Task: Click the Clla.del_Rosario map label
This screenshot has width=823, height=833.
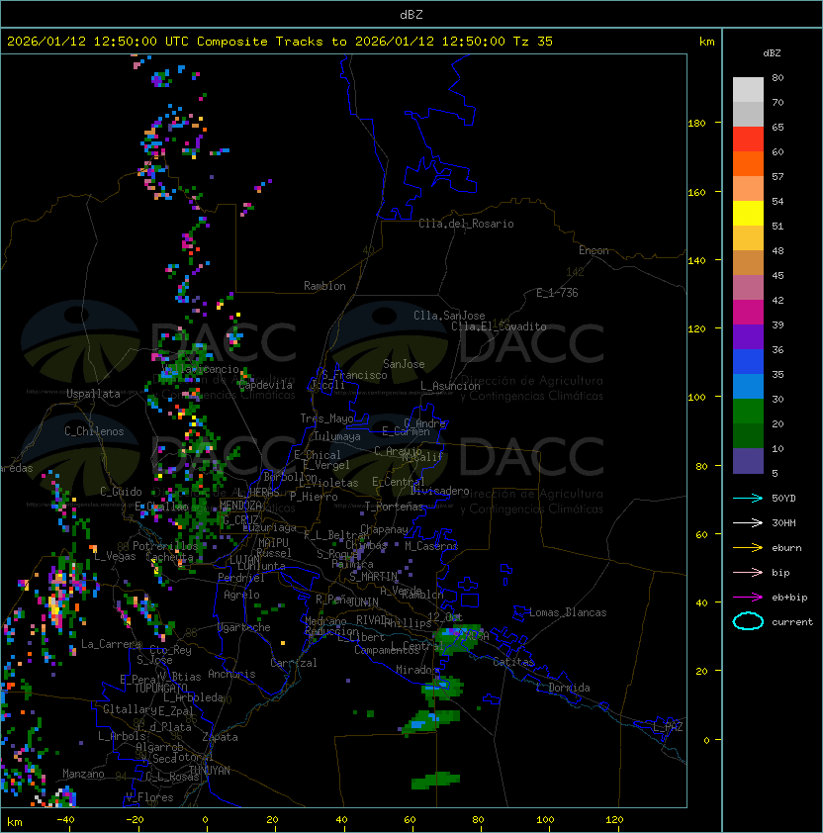Action: (x=466, y=224)
